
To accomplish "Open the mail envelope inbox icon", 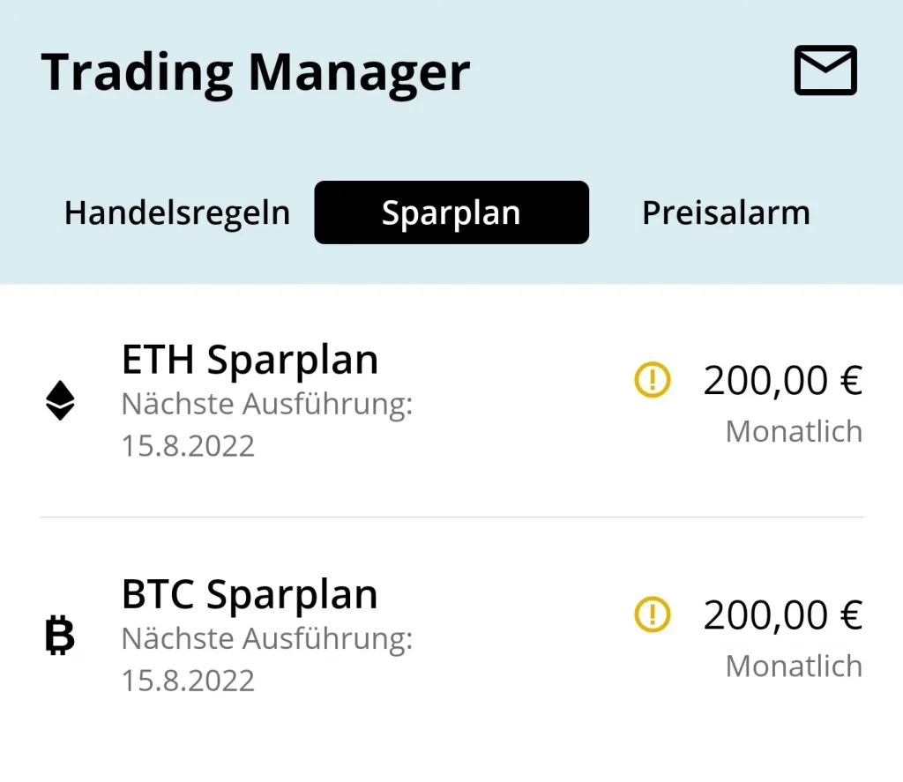I will 825,71.
